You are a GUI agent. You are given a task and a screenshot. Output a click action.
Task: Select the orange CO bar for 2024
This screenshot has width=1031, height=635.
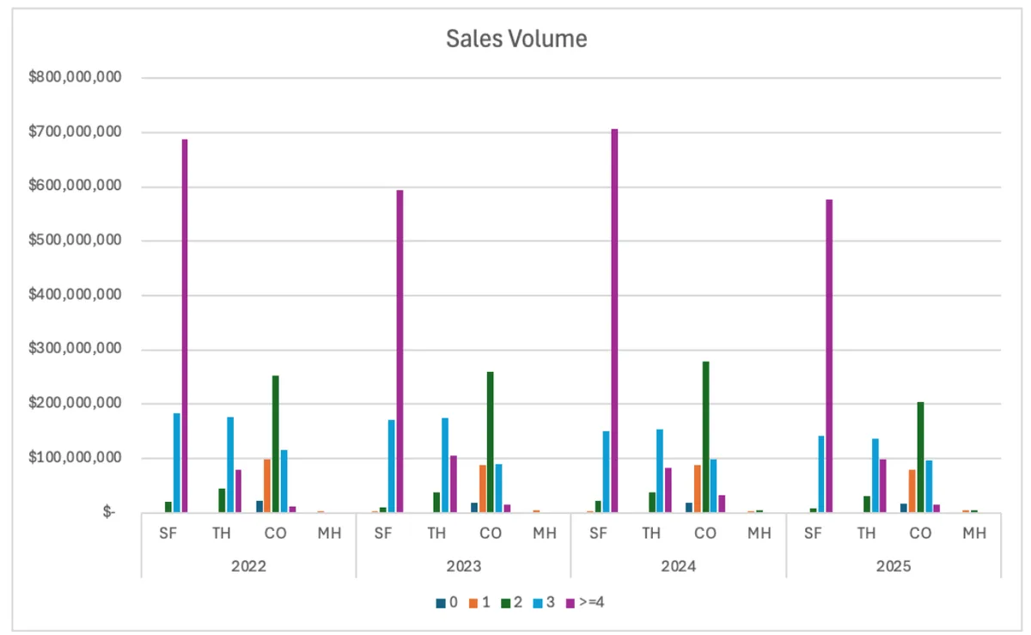click(697, 489)
